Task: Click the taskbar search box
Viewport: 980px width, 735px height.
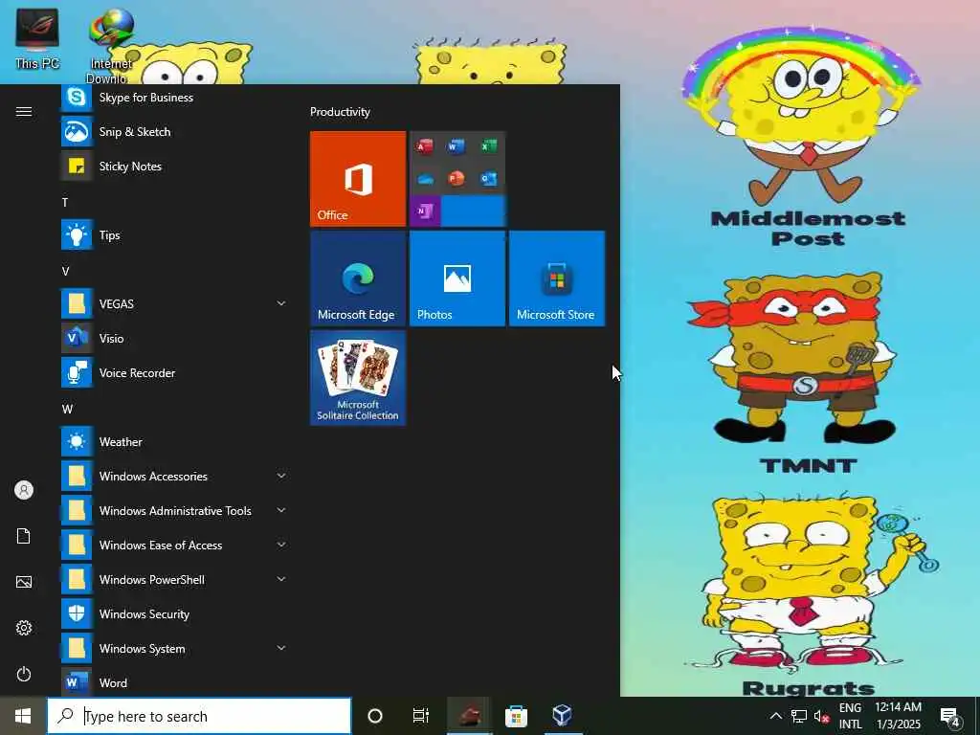Action: (x=199, y=716)
